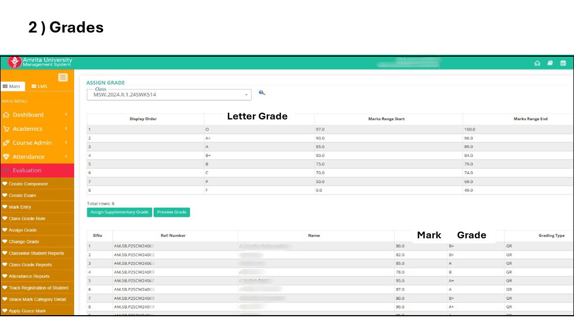The width and height of the screenshot is (574, 323).
Task: Expand the Course Admin menu
Action: click(36, 143)
